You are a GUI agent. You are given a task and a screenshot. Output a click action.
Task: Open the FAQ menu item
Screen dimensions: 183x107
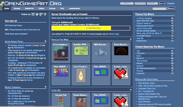(x=62, y=9)
